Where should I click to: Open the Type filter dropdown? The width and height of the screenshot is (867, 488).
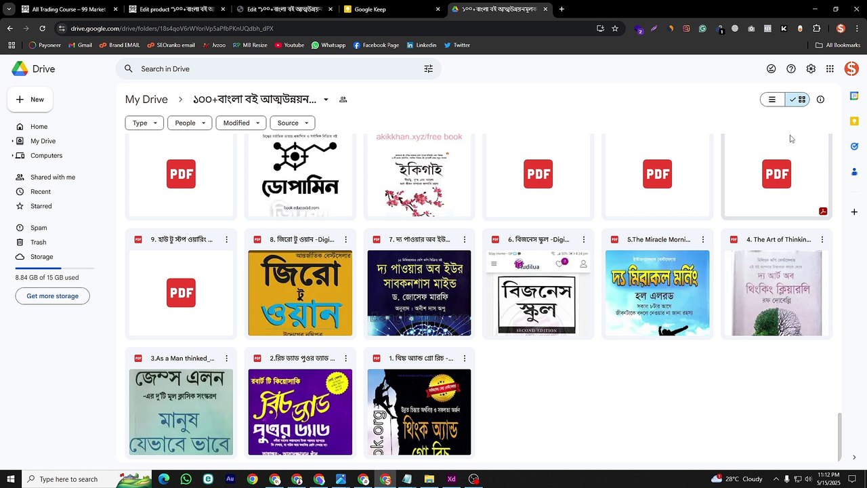coord(144,123)
